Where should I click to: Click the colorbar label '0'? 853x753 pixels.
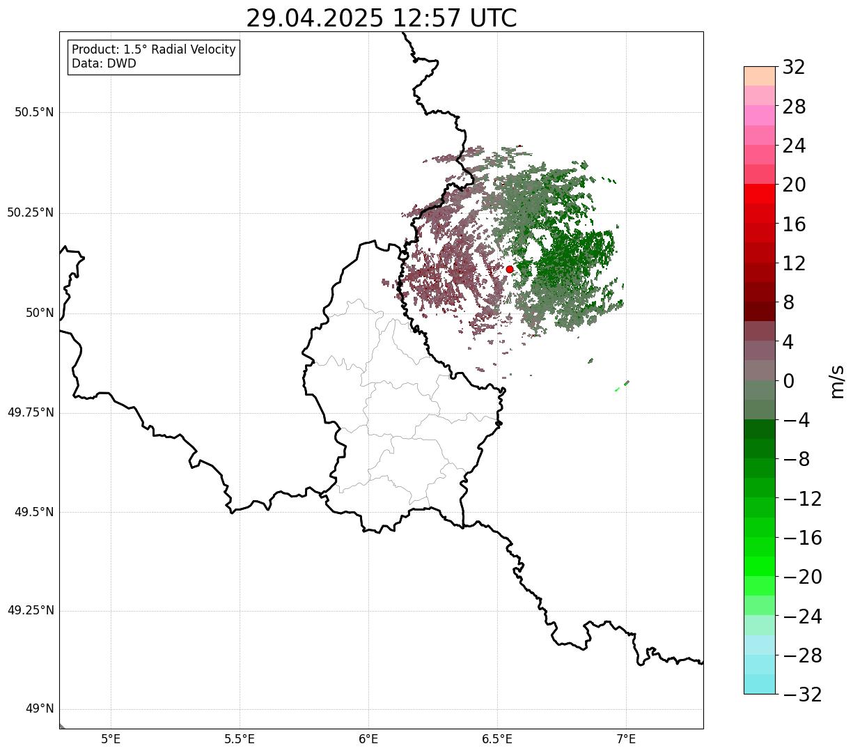click(788, 381)
